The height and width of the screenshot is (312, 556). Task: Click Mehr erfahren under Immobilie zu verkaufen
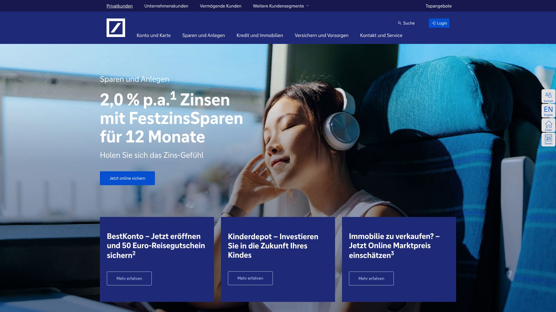[x=371, y=278]
